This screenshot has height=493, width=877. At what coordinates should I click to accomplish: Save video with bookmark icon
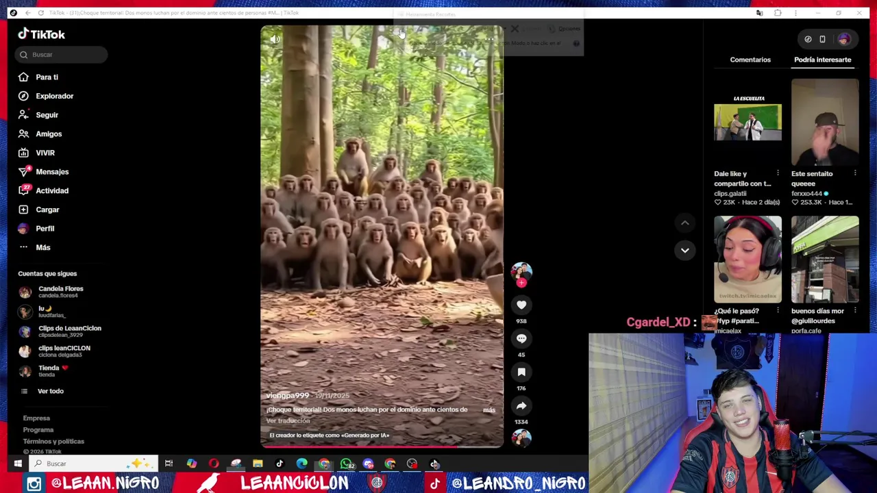pyautogui.click(x=521, y=372)
